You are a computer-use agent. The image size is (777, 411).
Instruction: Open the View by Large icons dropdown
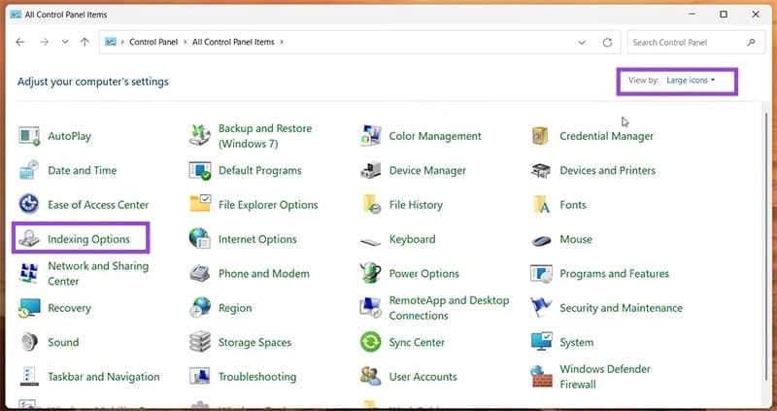691,80
